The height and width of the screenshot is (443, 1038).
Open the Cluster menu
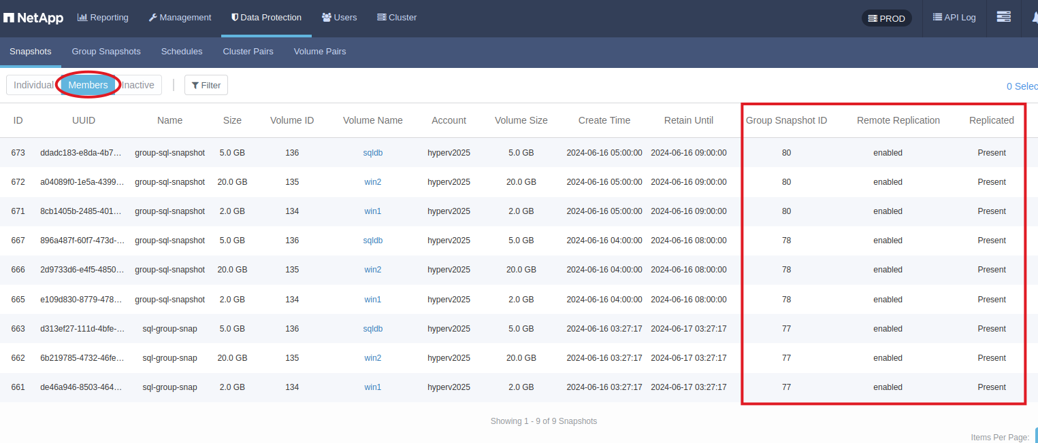tap(397, 18)
